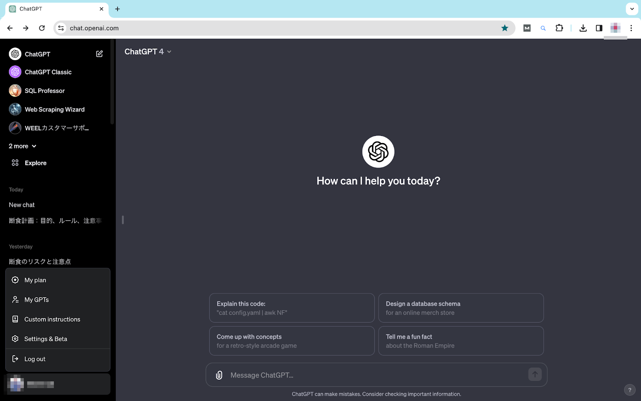Click the user account profile button
This screenshot has width=641, height=401.
pyautogui.click(x=58, y=384)
